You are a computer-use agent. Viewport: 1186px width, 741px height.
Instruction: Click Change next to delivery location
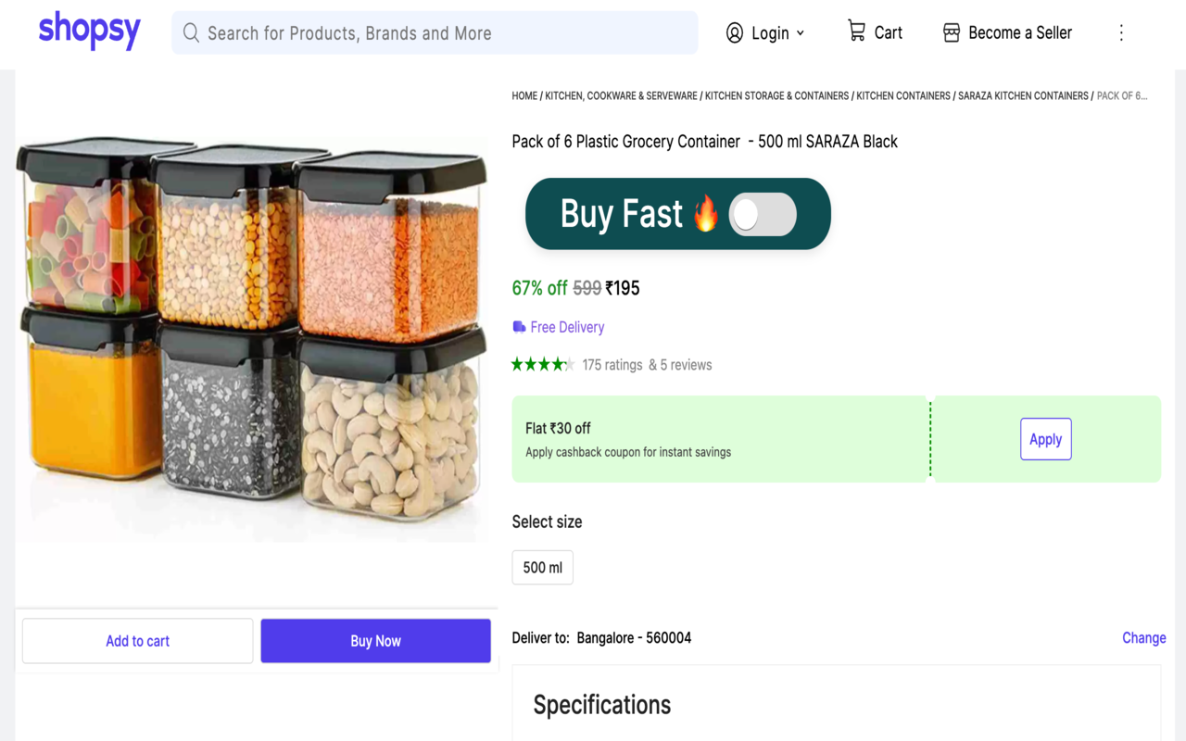click(1143, 637)
